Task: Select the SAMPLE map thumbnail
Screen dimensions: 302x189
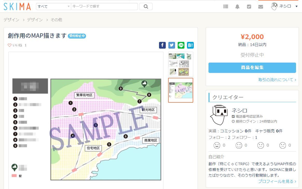Action: pos(181,90)
